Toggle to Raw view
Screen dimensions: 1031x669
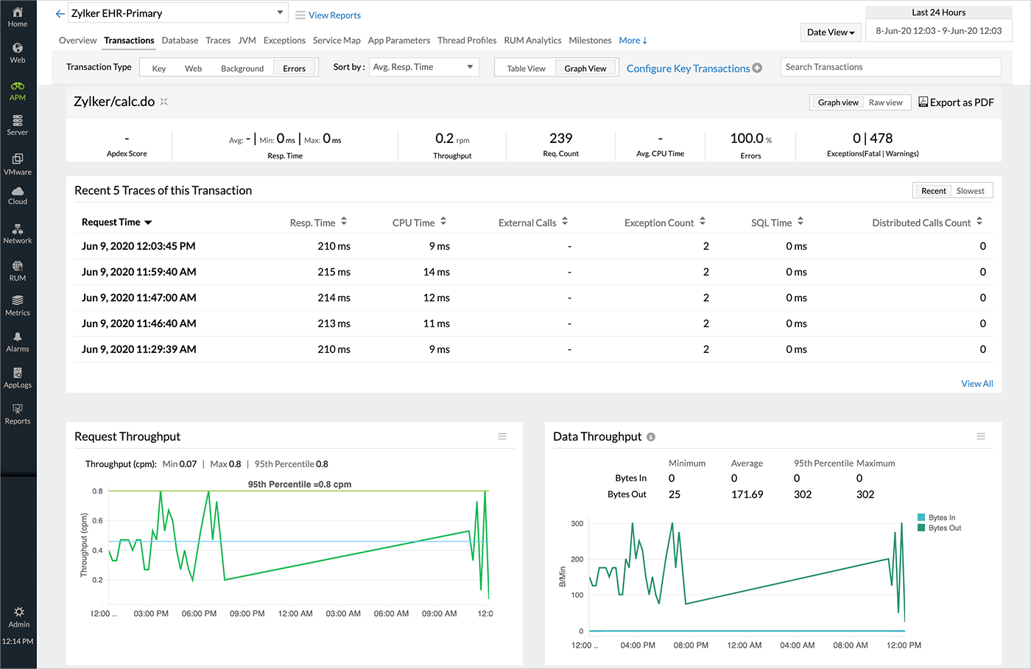tap(885, 102)
